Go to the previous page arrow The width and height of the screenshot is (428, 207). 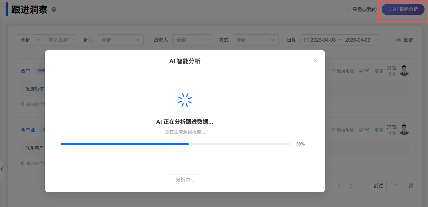339,186
